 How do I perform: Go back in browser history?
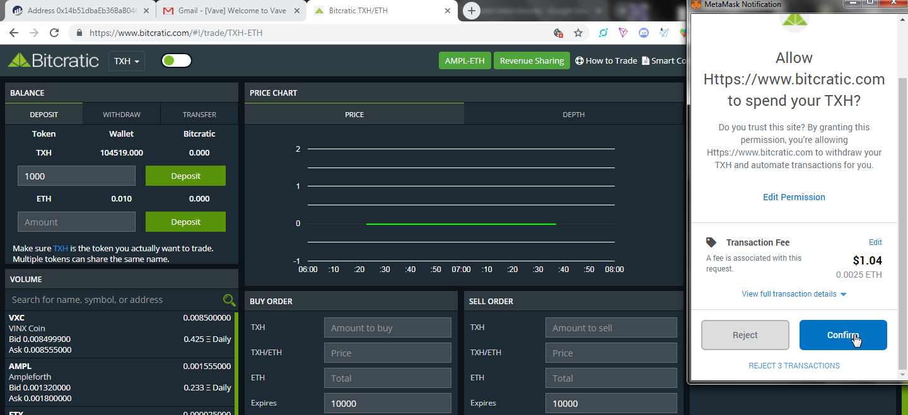(15, 33)
